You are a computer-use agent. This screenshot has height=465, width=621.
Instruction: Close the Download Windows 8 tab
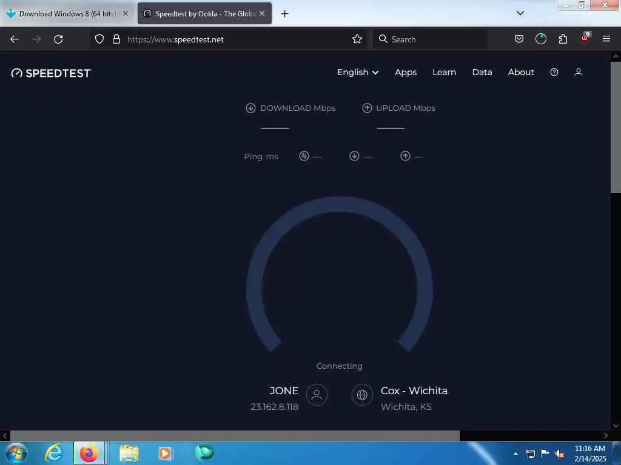pyautogui.click(x=126, y=13)
